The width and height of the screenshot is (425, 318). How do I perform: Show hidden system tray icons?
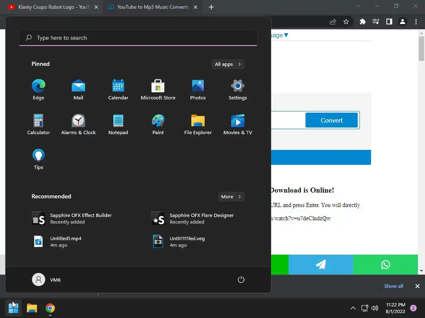click(x=353, y=308)
